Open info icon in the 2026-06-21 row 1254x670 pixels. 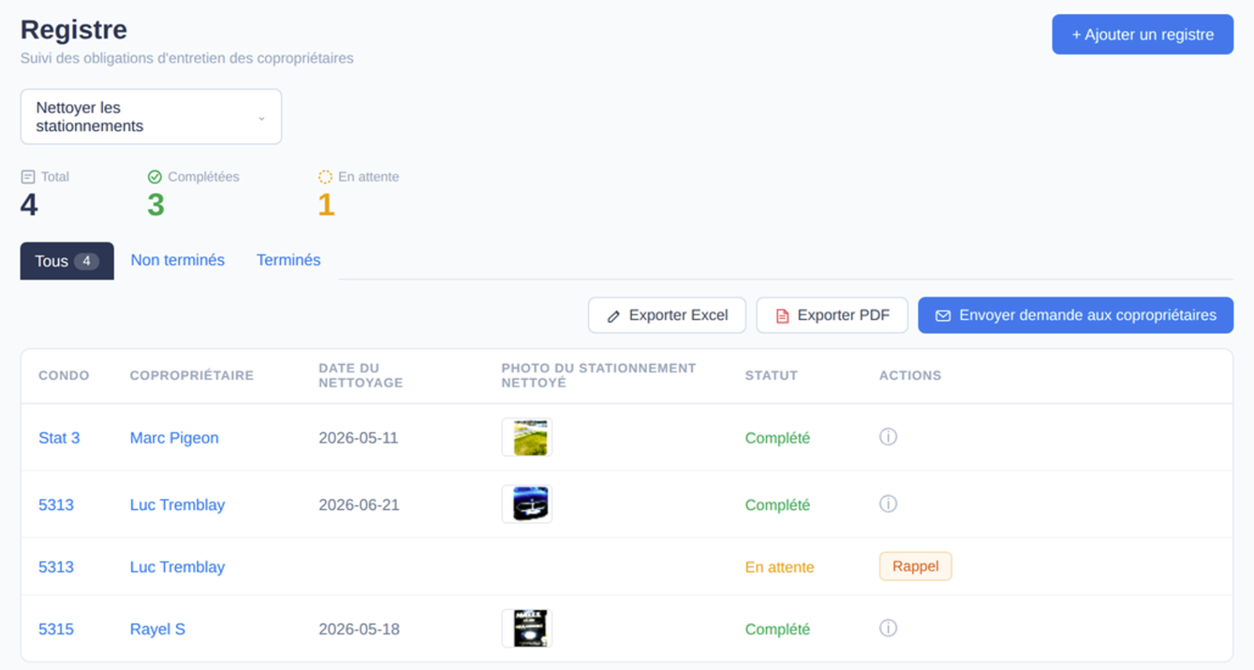click(x=888, y=504)
